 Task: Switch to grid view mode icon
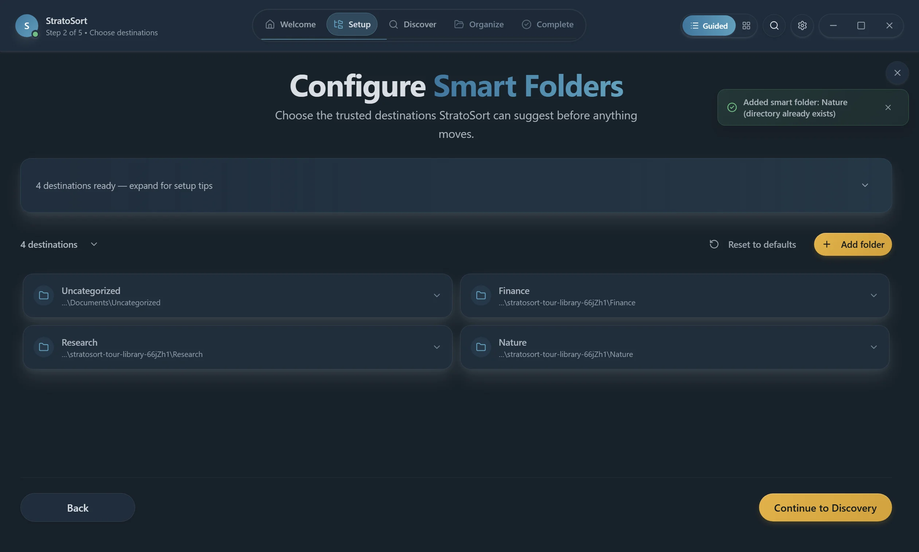coord(746,26)
